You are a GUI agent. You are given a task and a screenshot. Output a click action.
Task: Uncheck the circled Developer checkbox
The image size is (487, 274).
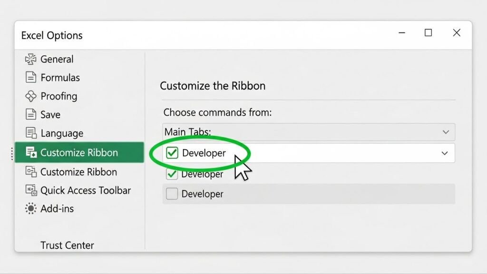[172, 153]
